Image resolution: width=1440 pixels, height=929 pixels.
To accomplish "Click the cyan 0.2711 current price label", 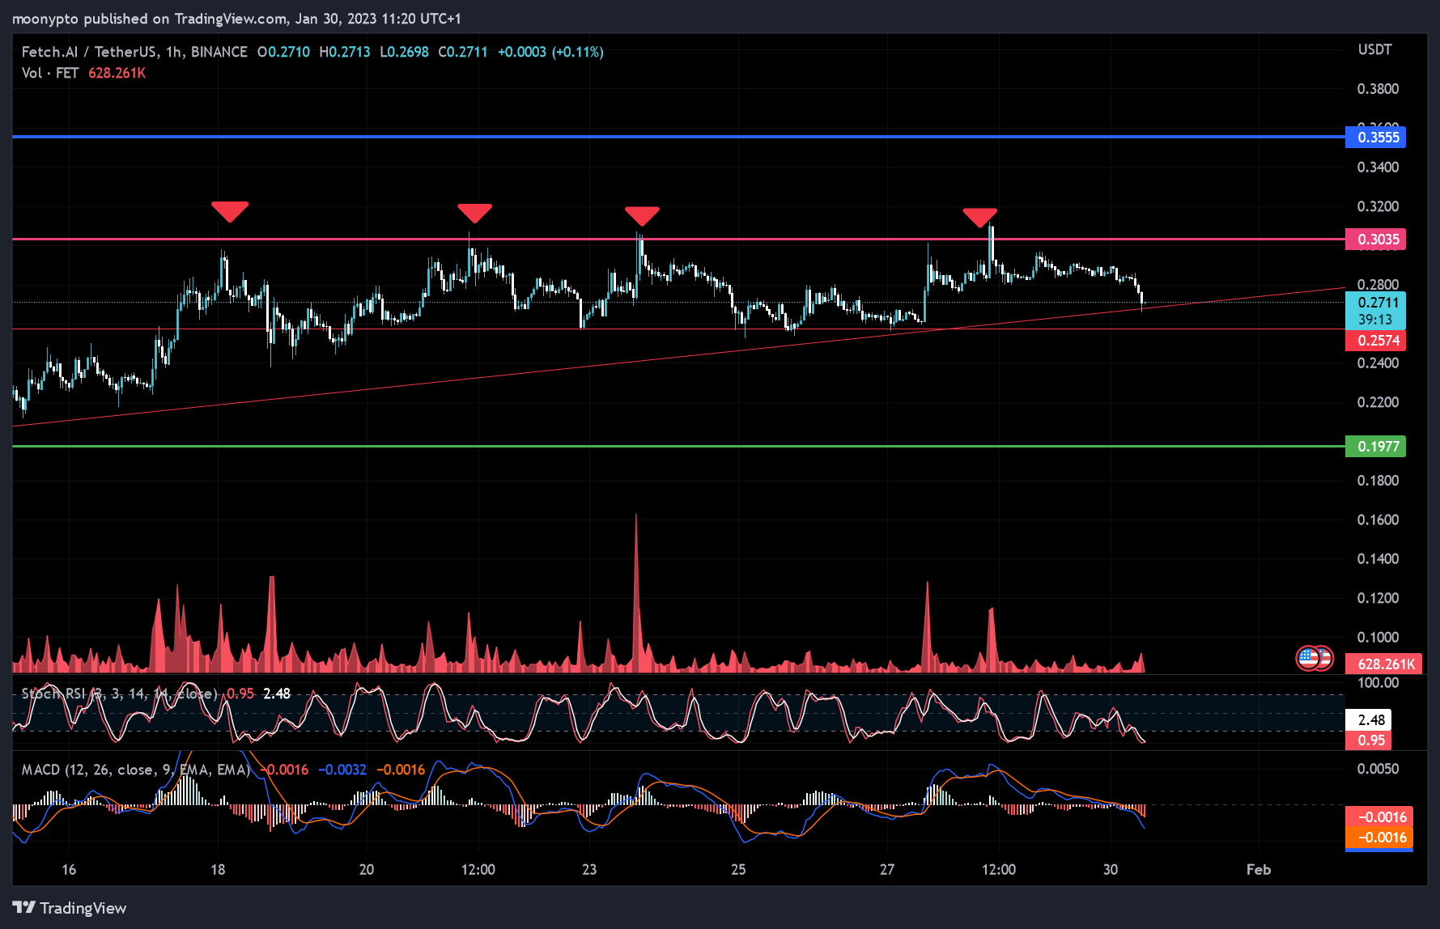I will (x=1375, y=310).
